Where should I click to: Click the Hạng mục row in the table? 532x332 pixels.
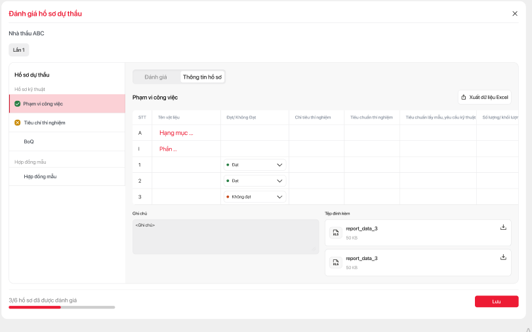(176, 133)
